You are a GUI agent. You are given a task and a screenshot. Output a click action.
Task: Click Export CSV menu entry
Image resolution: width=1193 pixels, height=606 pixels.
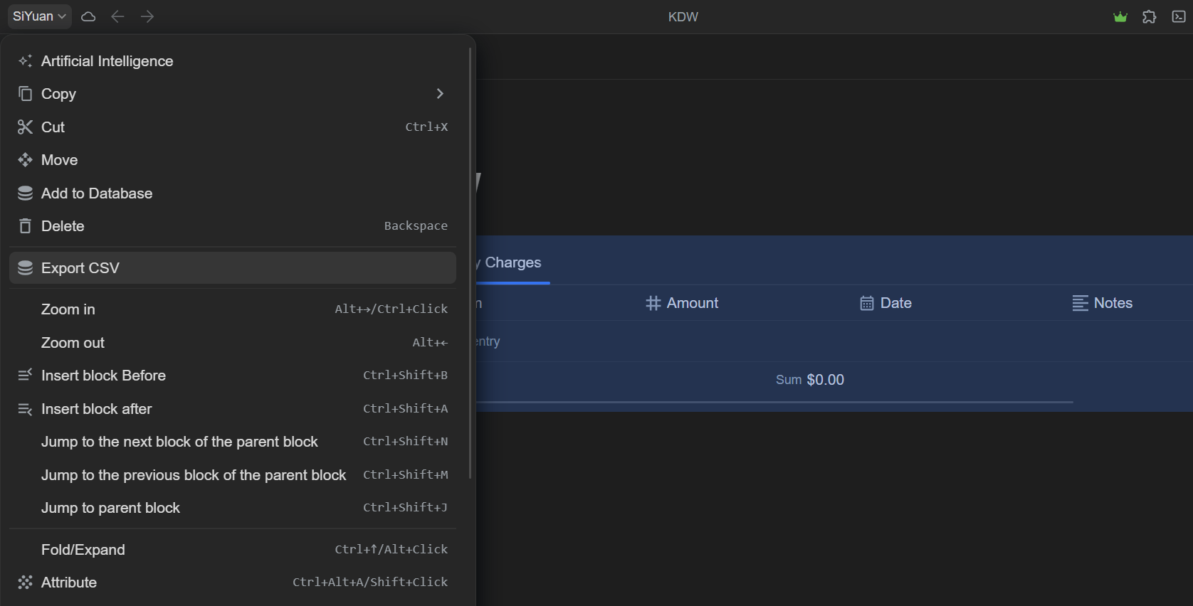click(x=80, y=268)
